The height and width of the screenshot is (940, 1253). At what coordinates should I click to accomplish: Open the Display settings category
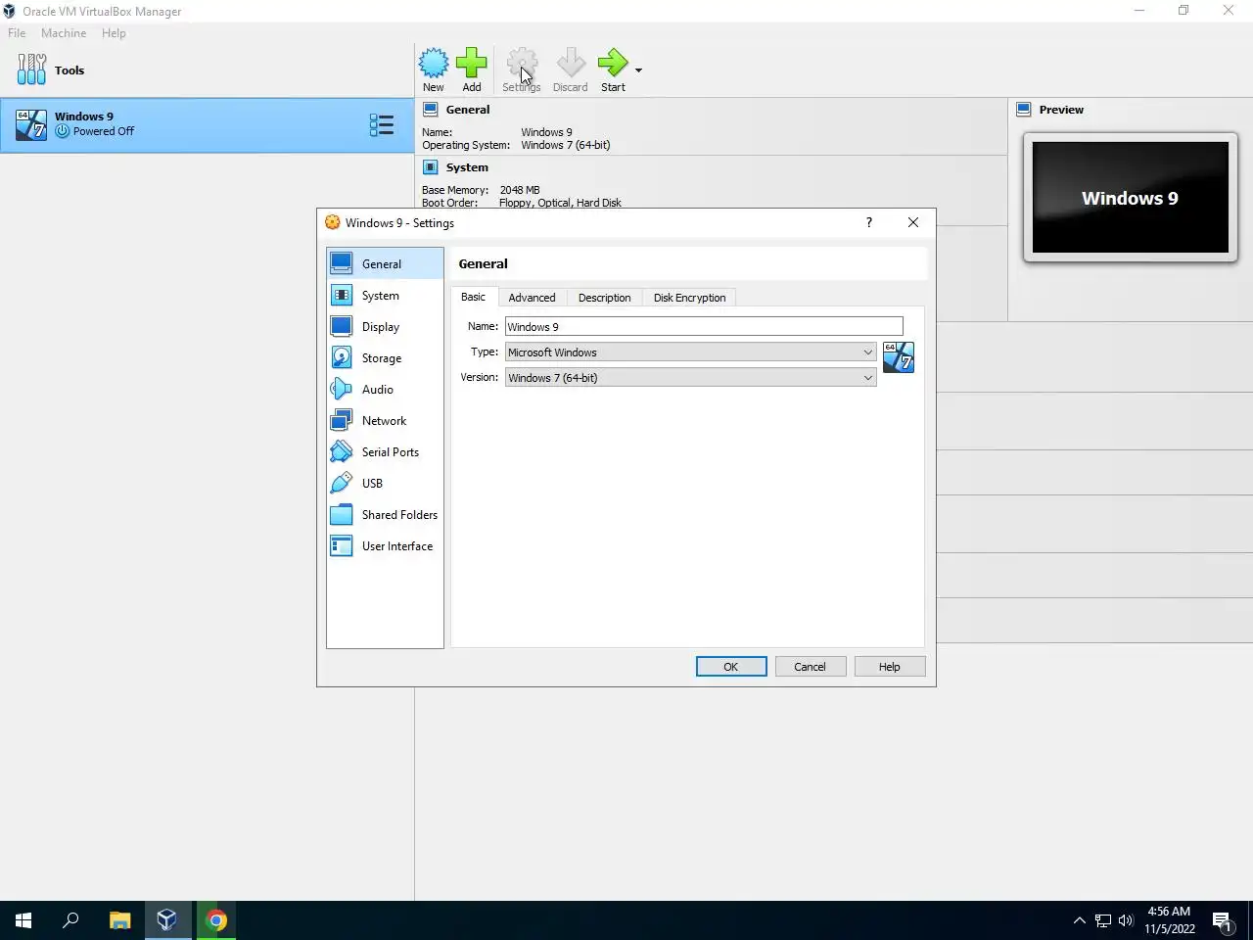[385, 326]
